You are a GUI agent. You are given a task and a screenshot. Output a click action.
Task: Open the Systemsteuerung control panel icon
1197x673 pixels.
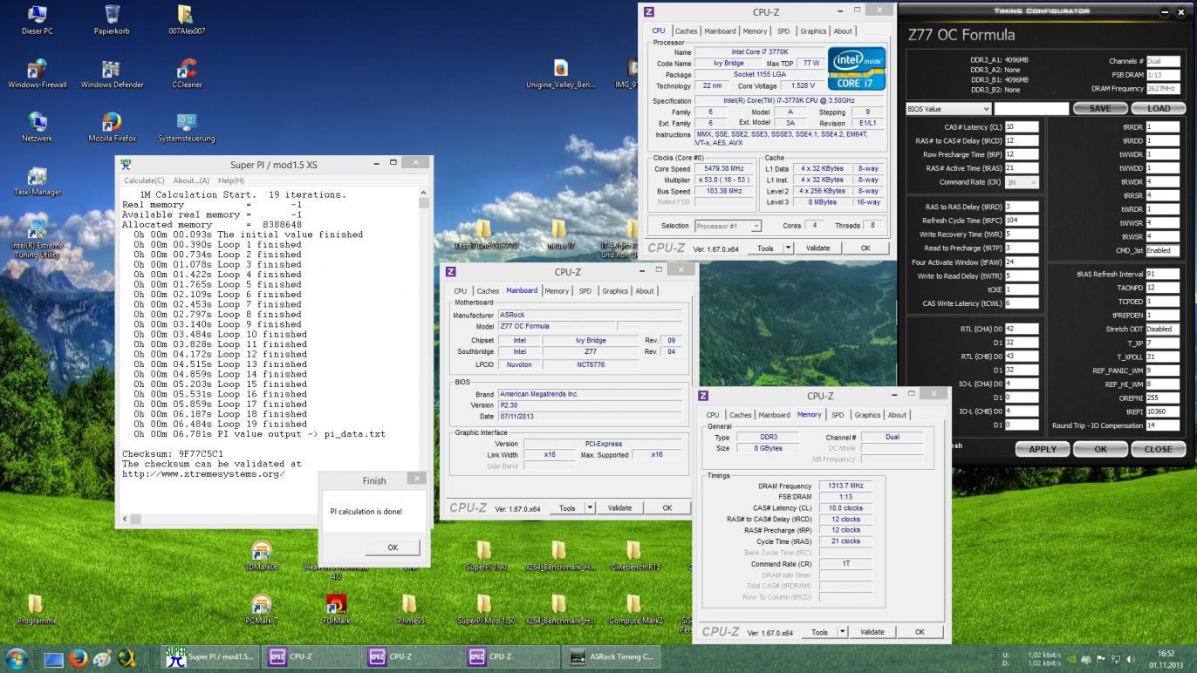pyautogui.click(x=187, y=127)
